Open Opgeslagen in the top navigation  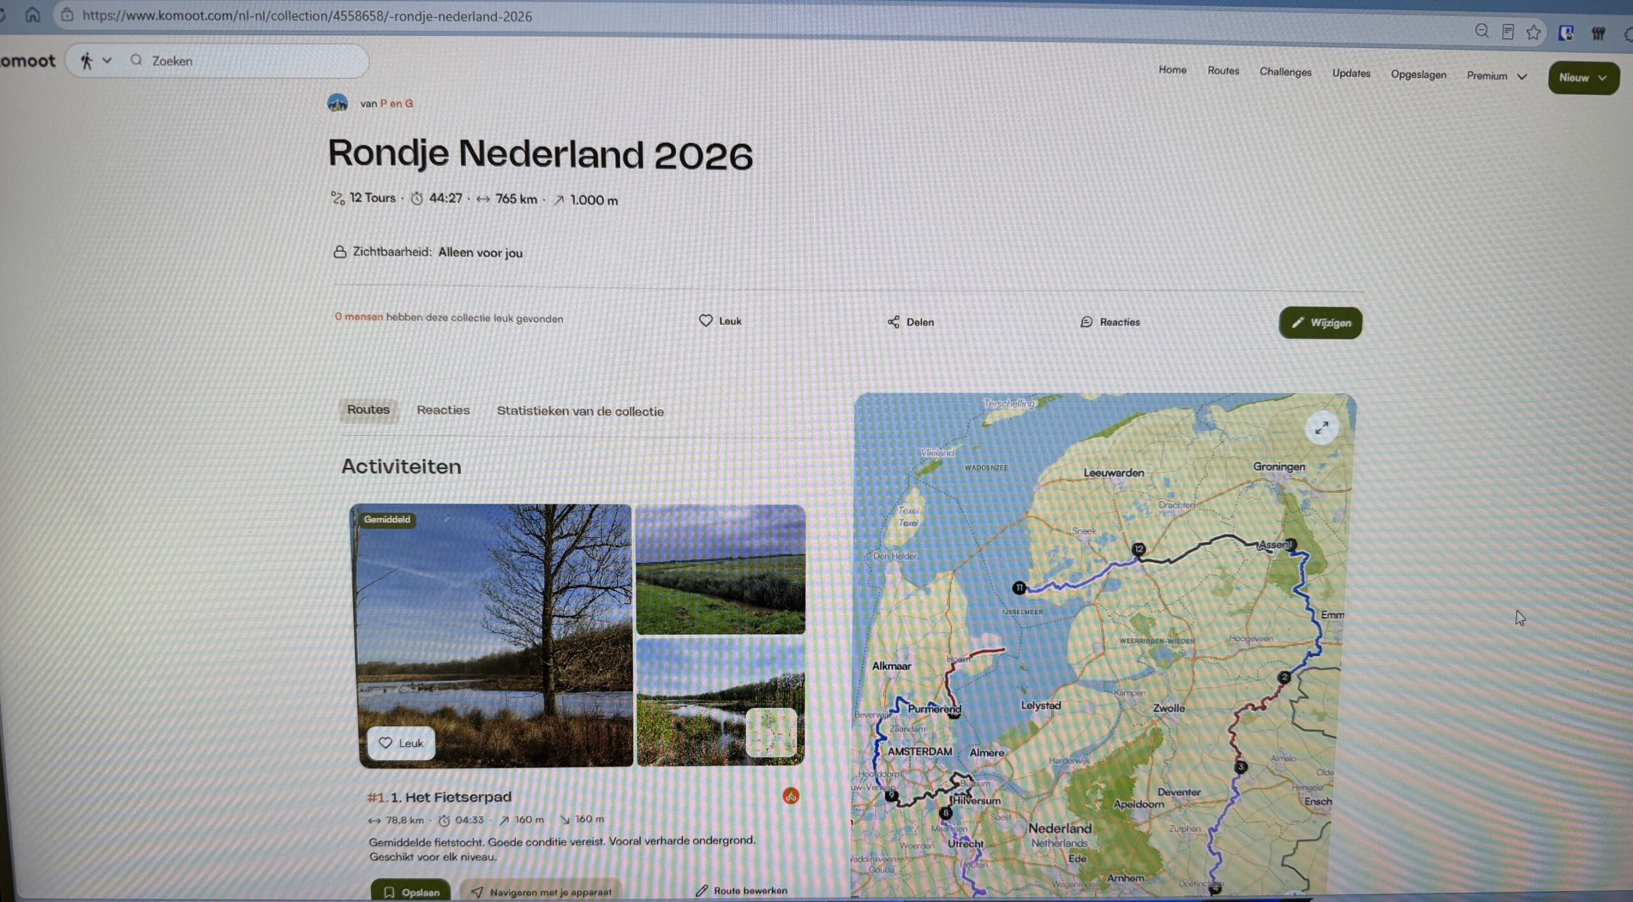tap(1418, 75)
